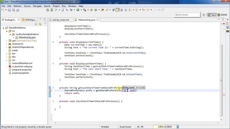Click the Print toolbar icon

click(x=18, y=10)
